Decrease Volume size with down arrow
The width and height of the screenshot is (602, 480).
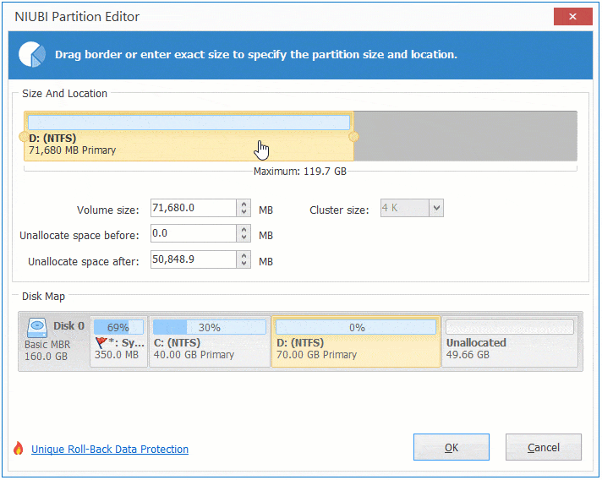[244, 212]
